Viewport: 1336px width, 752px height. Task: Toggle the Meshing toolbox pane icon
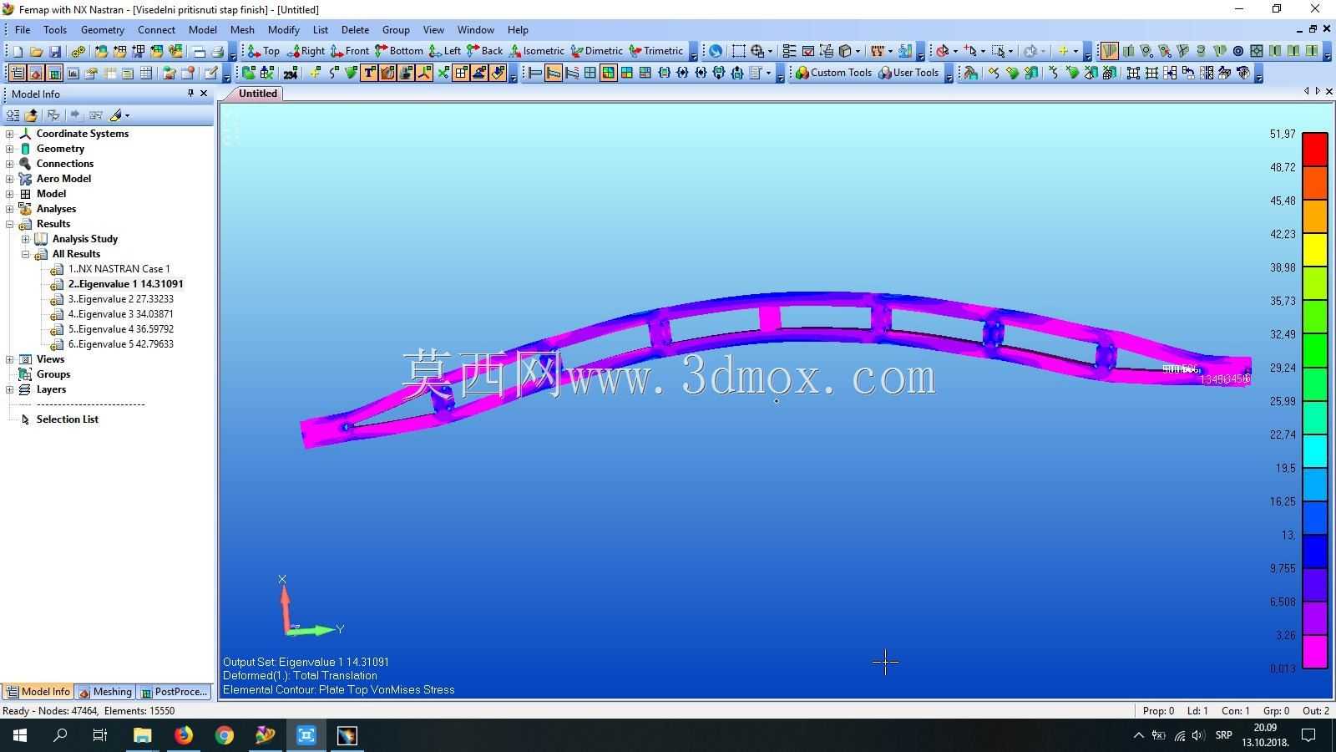[x=36, y=73]
